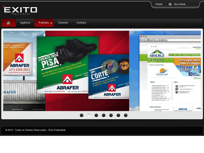Select the seventh slide dot
The height and width of the screenshot is (153, 204).
coord(126,115)
